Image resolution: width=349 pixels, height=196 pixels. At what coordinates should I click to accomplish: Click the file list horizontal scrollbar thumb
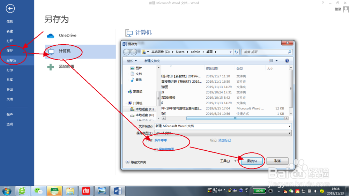pyautogui.click(x=235, y=118)
